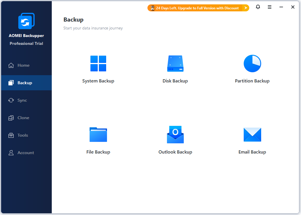Open the Tools section label

click(x=23, y=135)
